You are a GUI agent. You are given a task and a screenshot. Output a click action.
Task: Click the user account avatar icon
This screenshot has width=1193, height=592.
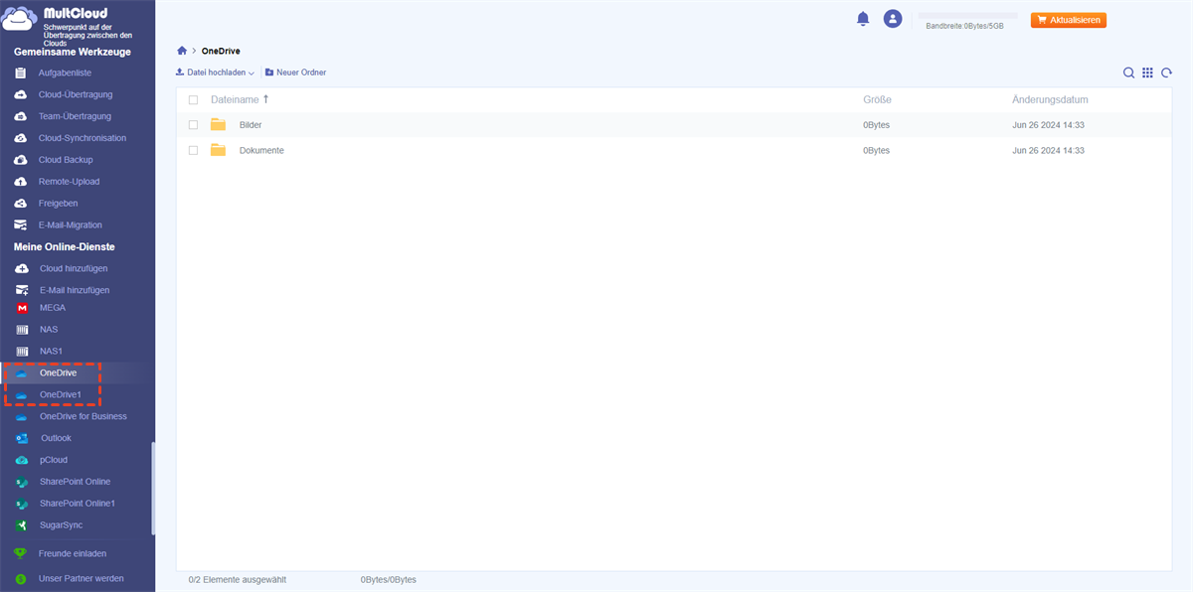tap(893, 19)
